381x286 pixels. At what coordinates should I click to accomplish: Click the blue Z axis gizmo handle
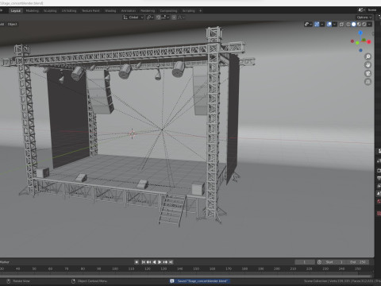pos(360,33)
